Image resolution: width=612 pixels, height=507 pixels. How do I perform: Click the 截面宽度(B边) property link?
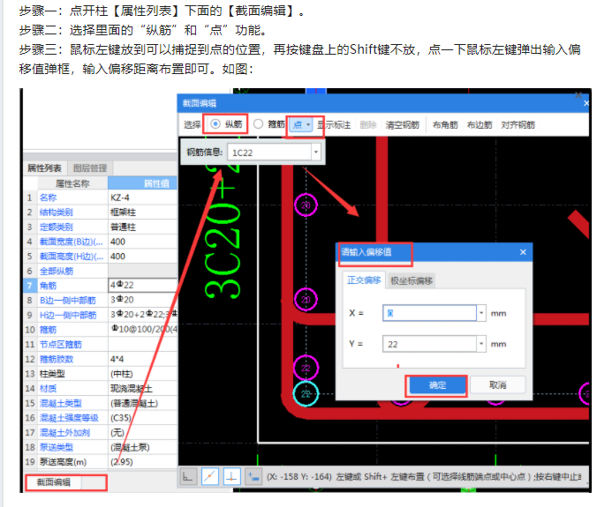point(72,242)
